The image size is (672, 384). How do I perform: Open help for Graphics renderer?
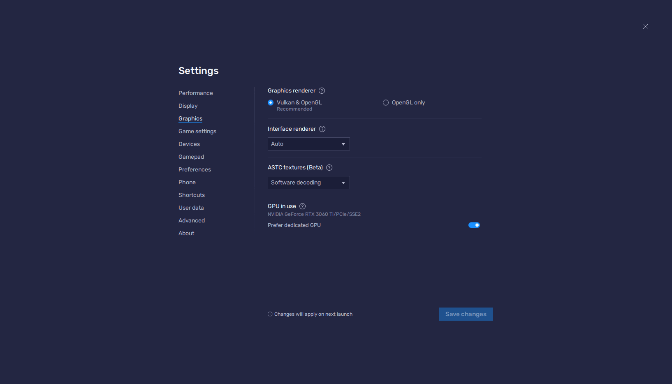[322, 91]
